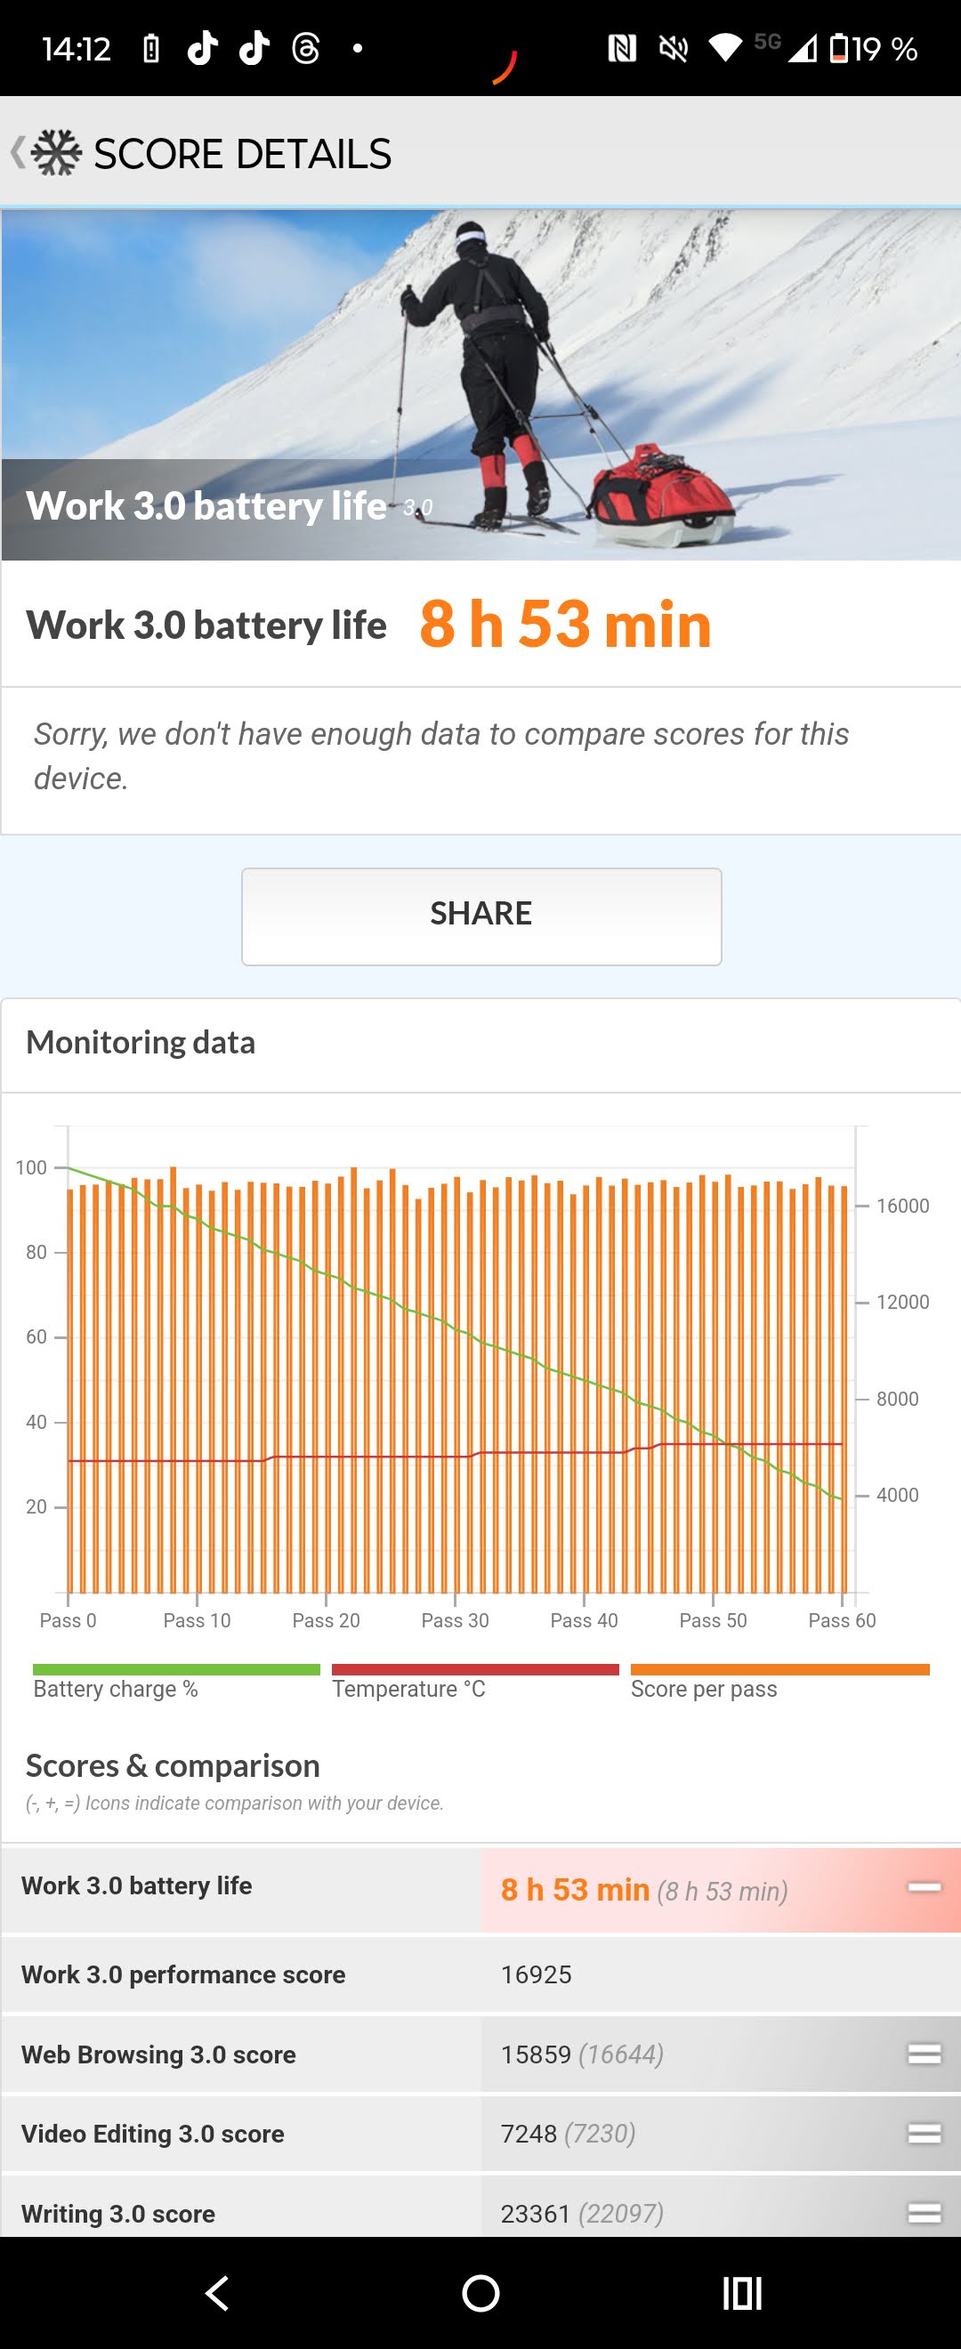
Task: Tap the NFC status icon
Action: pos(622,48)
